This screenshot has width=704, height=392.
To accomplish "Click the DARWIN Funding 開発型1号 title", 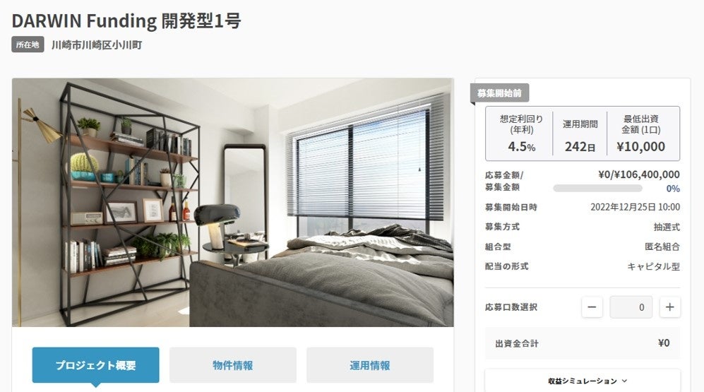I will [x=126, y=20].
